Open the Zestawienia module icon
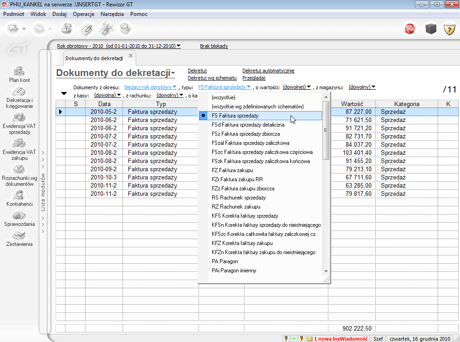This screenshot has width=460, height=342. 19,236
